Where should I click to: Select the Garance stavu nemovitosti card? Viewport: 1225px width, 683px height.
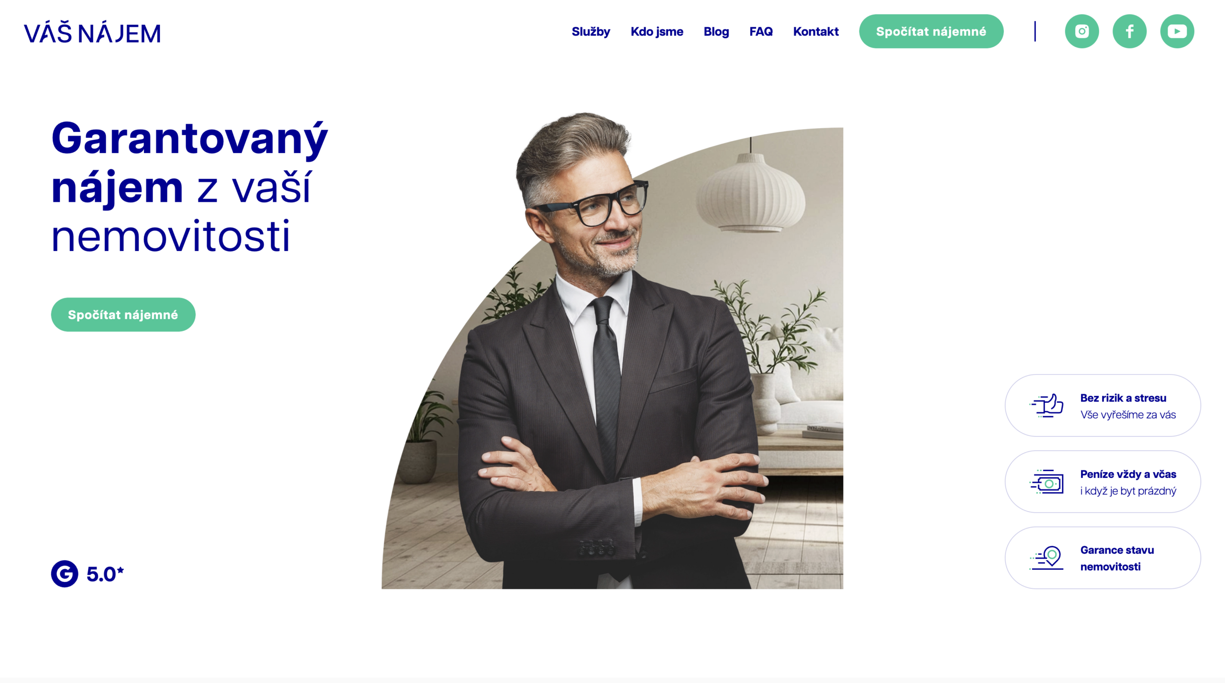coord(1102,558)
